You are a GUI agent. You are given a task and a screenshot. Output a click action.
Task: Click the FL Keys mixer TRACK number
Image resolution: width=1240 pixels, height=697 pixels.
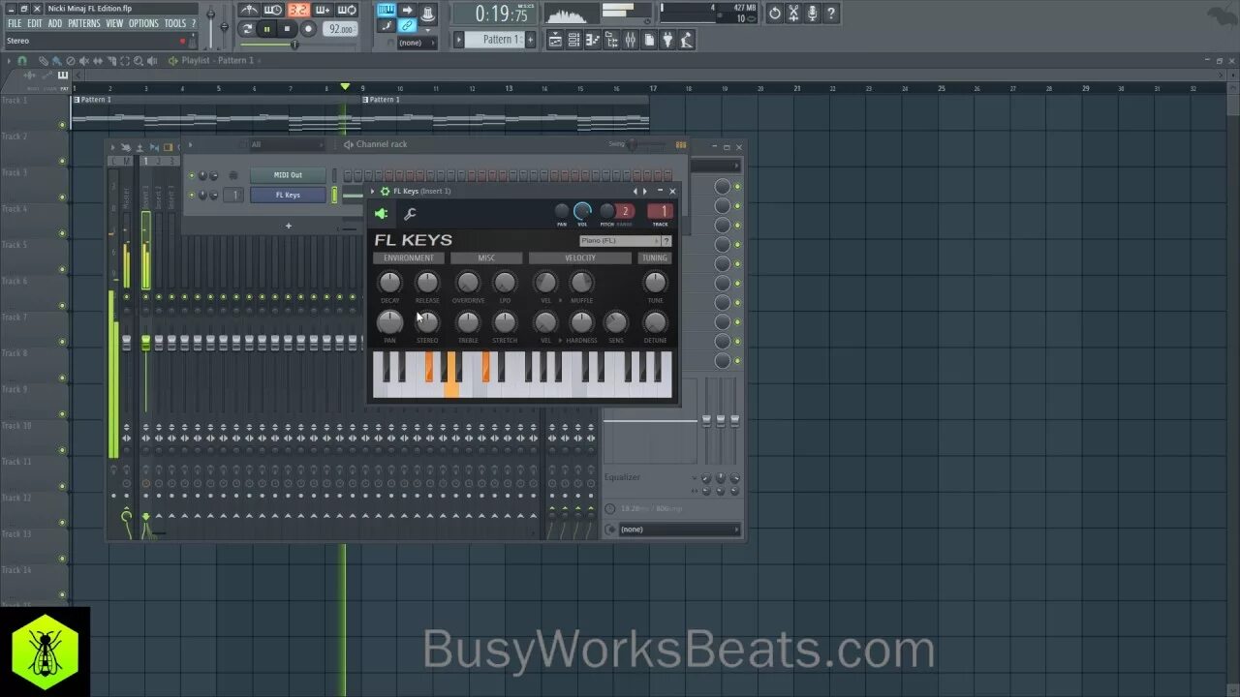coord(660,211)
